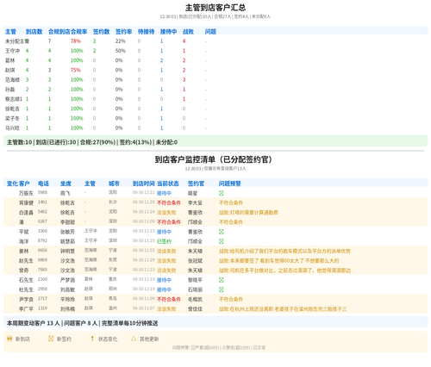Click the 城市 column header
The height and width of the screenshot is (367, 431).
(114, 183)
